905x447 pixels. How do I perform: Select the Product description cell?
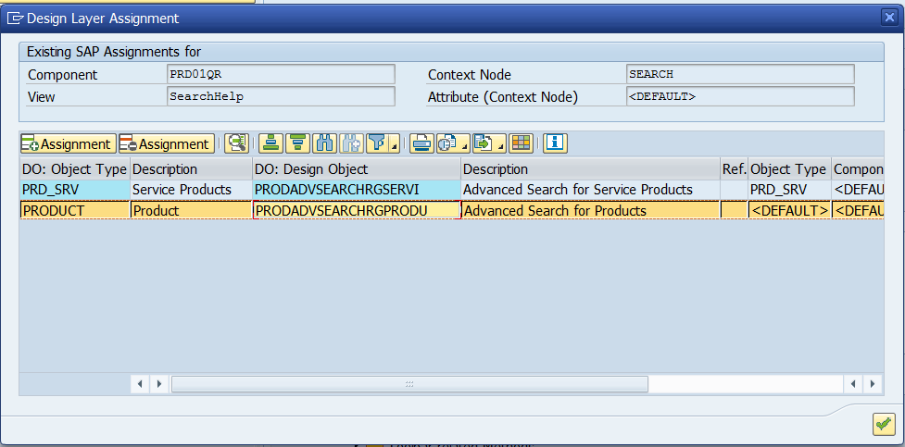click(192, 210)
